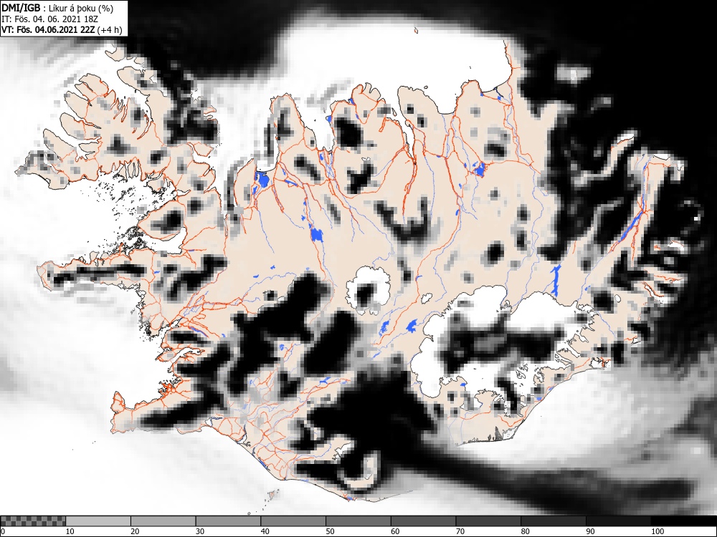
Task: Click the '(+4 h)' forecast offset text
Action: point(110,30)
